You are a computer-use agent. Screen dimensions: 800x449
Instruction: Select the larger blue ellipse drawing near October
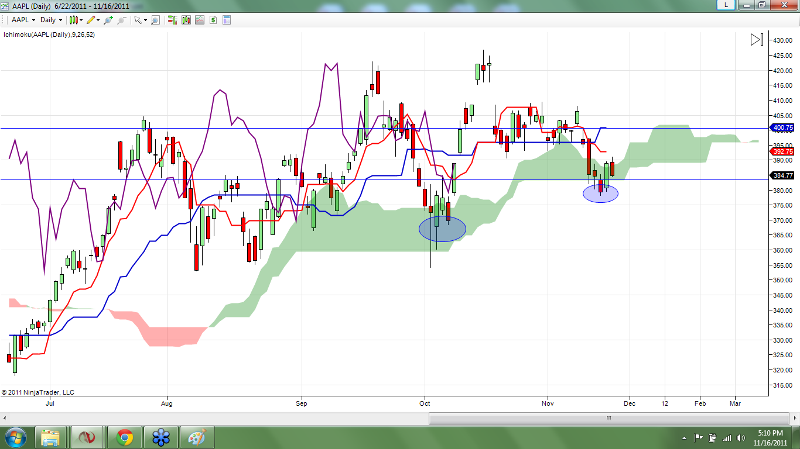tap(443, 229)
